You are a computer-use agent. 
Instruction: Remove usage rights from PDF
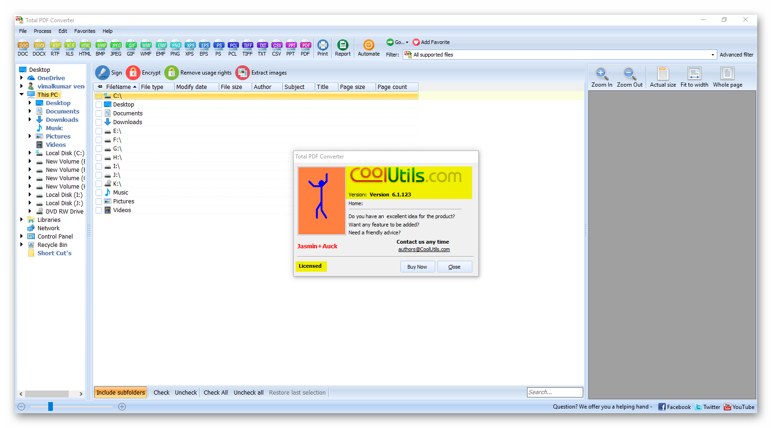[x=198, y=73]
